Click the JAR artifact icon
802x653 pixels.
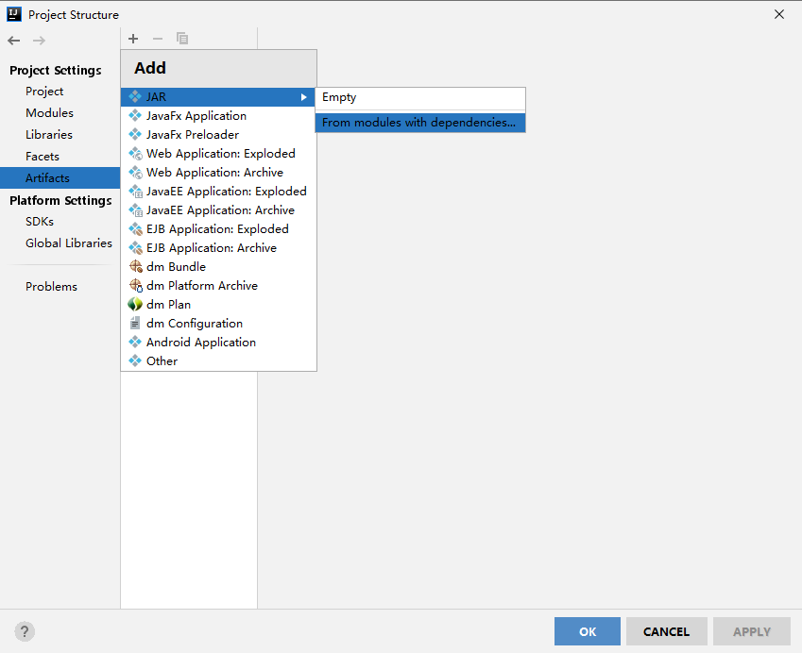135,96
